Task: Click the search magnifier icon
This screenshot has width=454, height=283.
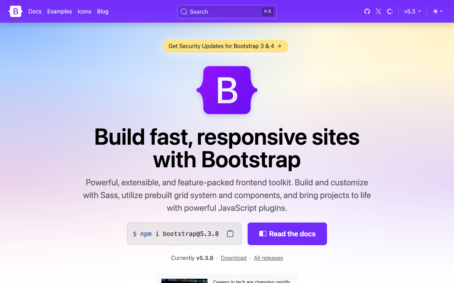Action: coord(184,12)
